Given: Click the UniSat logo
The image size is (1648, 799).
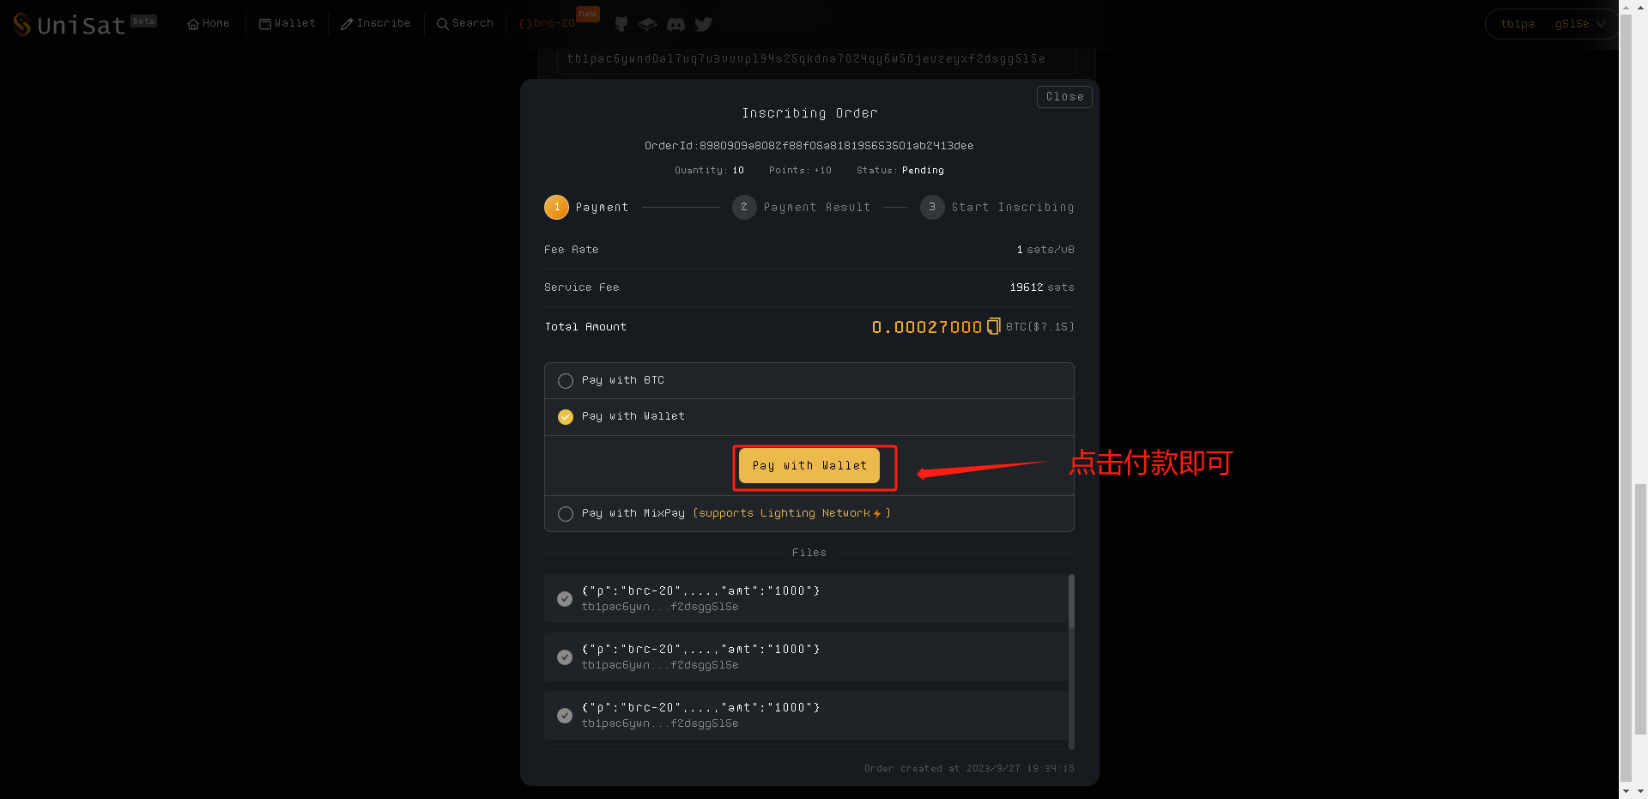Looking at the screenshot, I should [x=70, y=25].
